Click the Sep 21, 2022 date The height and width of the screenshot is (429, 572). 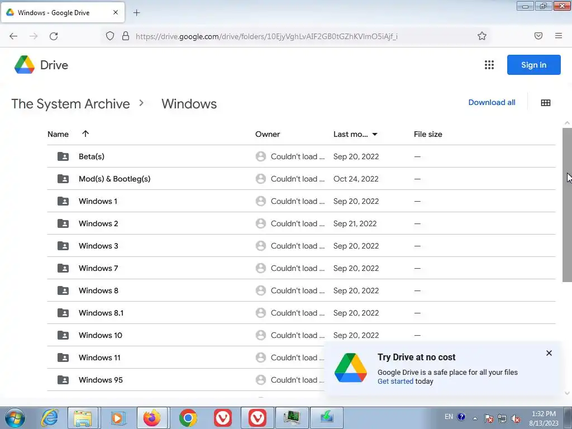(355, 223)
